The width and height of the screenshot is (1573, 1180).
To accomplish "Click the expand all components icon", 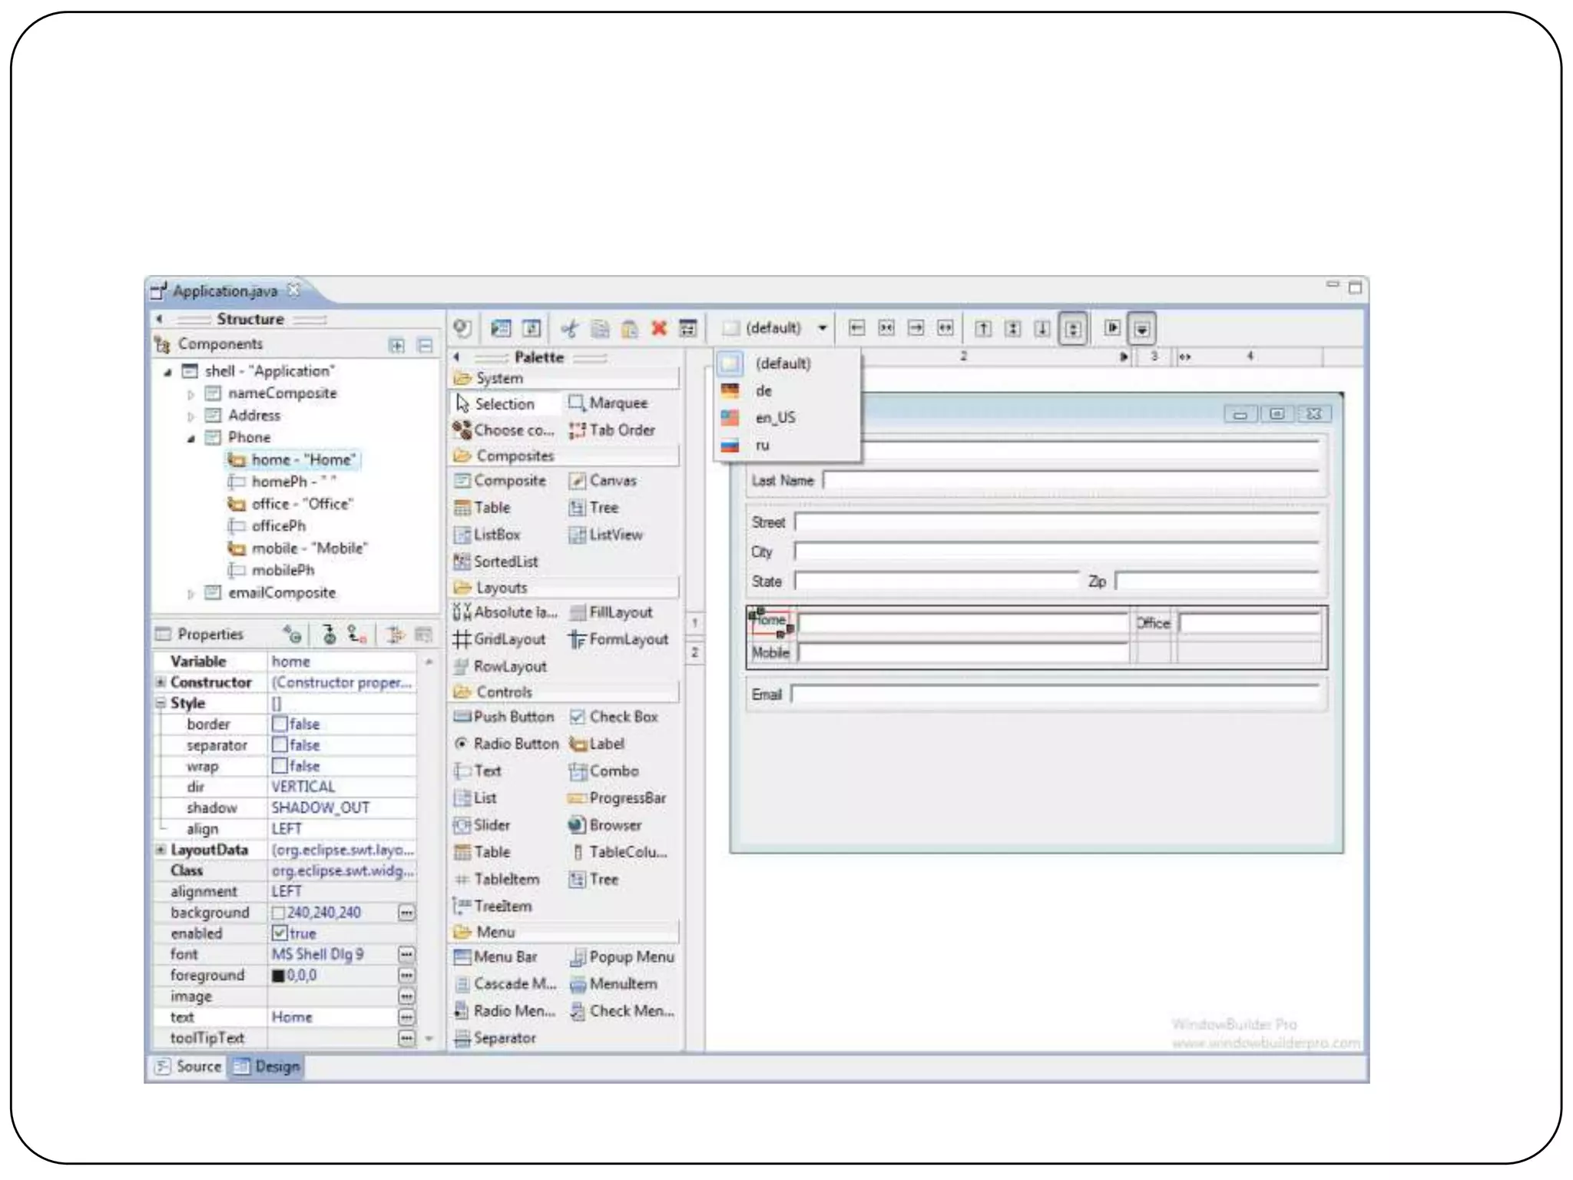I will click(396, 346).
